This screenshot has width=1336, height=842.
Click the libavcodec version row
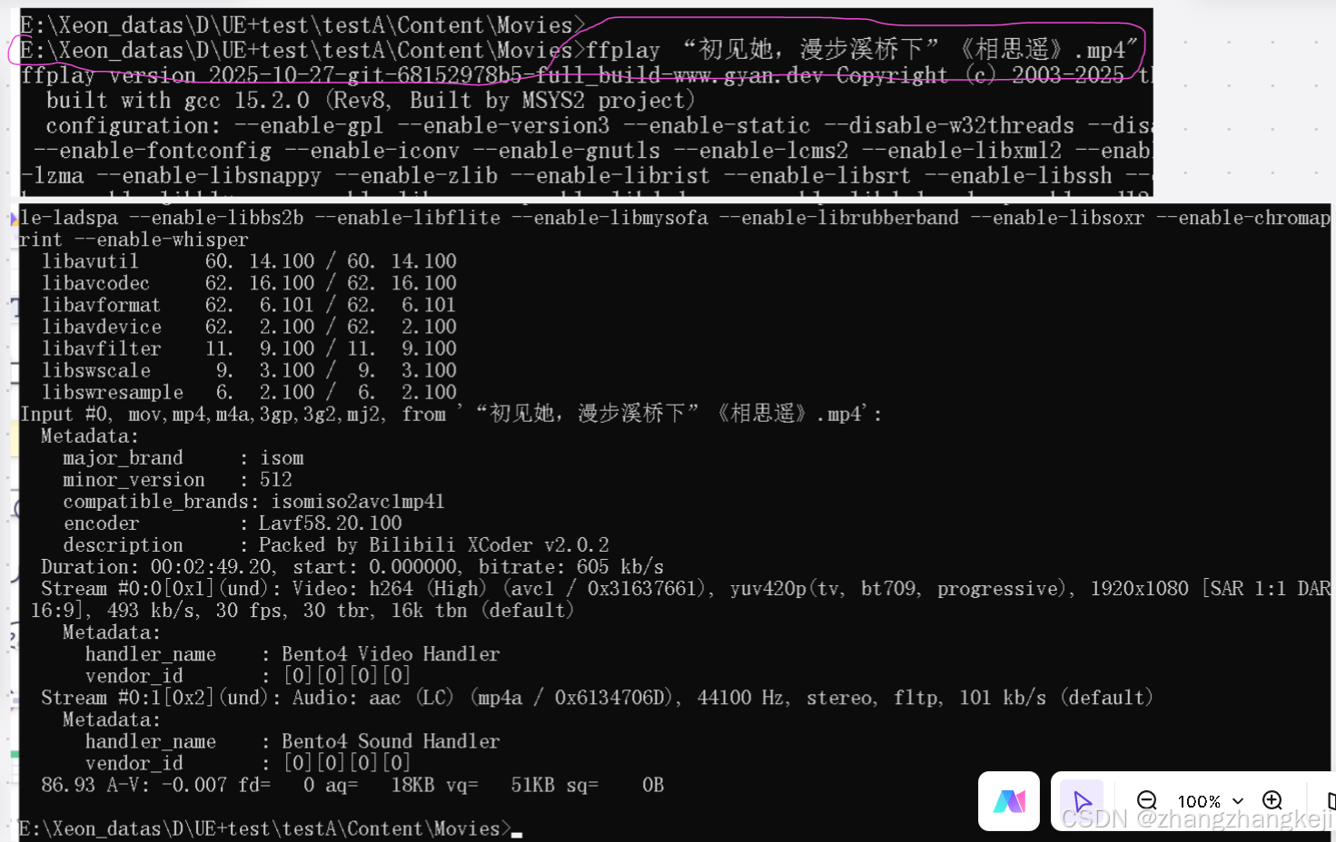(x=250, y=283)
